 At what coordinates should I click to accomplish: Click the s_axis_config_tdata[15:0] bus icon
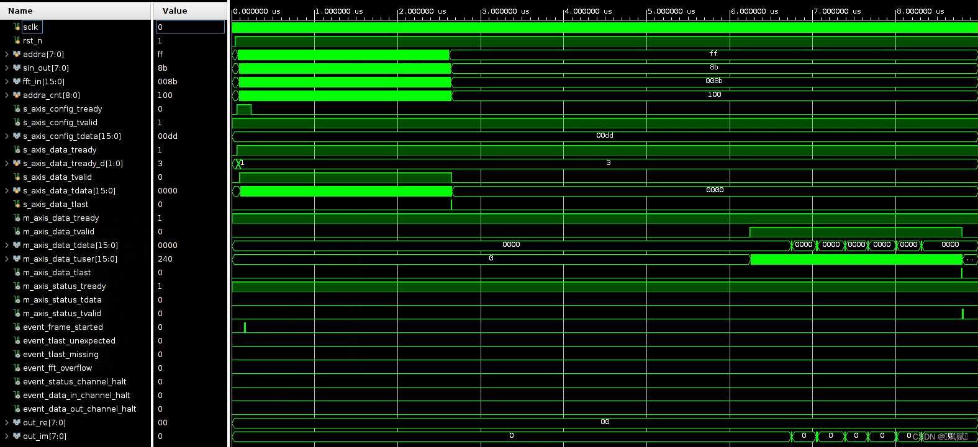click(x=17, y=136)
